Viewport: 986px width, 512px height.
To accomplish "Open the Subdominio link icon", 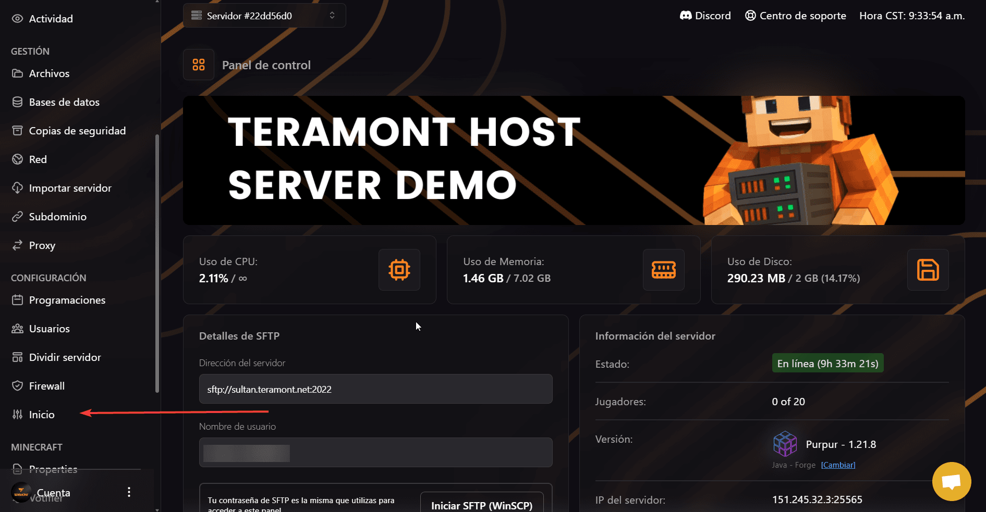I will point(17,217).
